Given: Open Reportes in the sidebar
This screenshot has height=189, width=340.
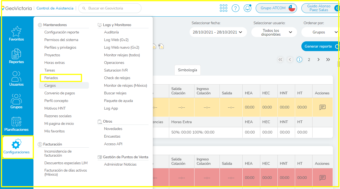Looking at the screenshot, I should pos(16,54).
